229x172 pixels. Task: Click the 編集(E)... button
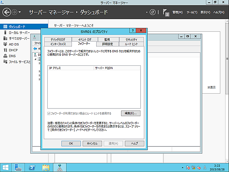click(131, 114)
